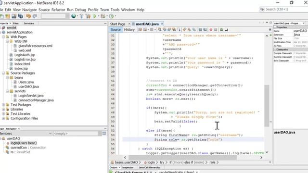308x173 pixels.
Task: Open the Tools menu
Action: tap(115, 10)
